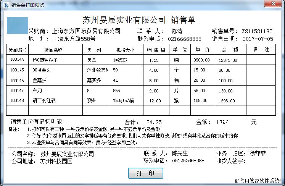Image resolution: width=285 pixels, height=186 pixels.
Task: Click the 苏州旻辰实业有限公司 销售单 title
Action: coord(139,20)
